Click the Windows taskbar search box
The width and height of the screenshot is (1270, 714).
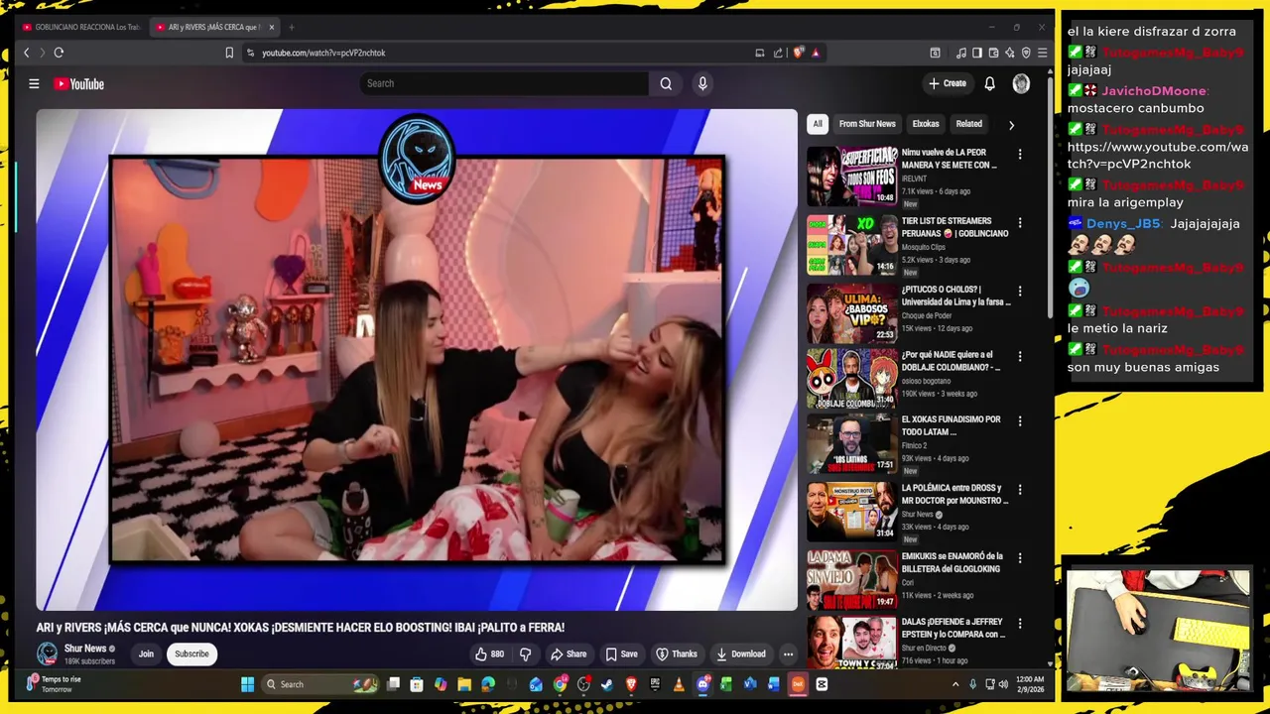320,684
